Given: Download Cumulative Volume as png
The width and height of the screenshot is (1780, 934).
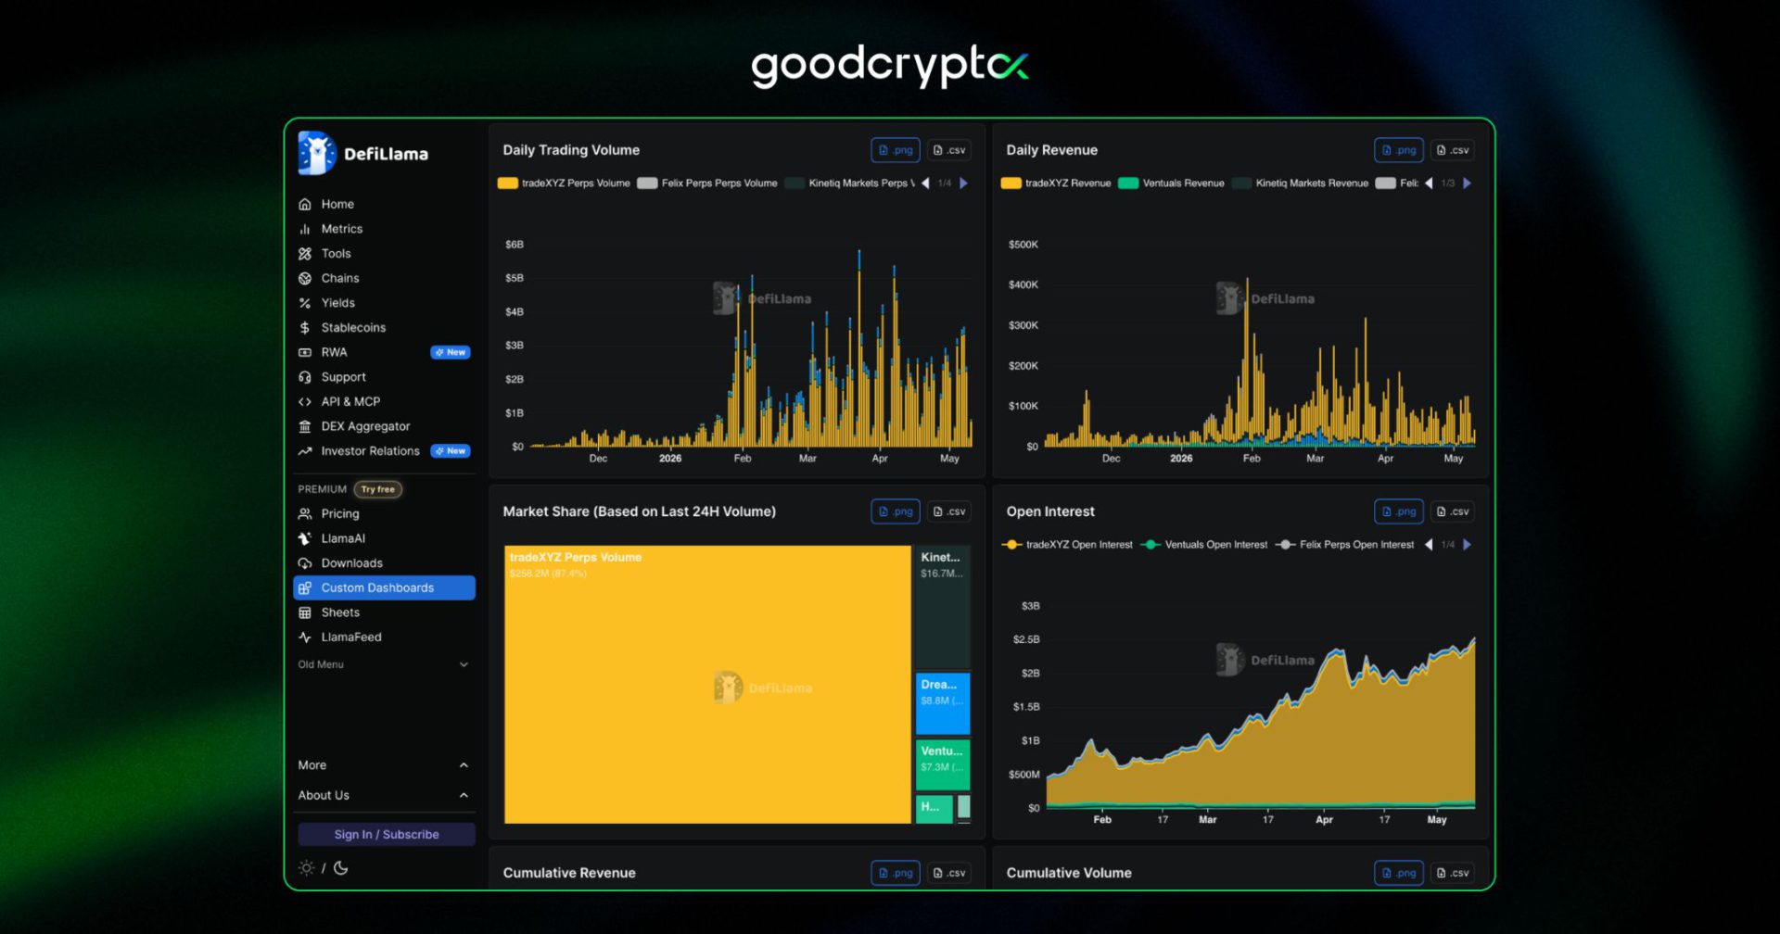Looking at the screenshot, I should click(1399, 873).
